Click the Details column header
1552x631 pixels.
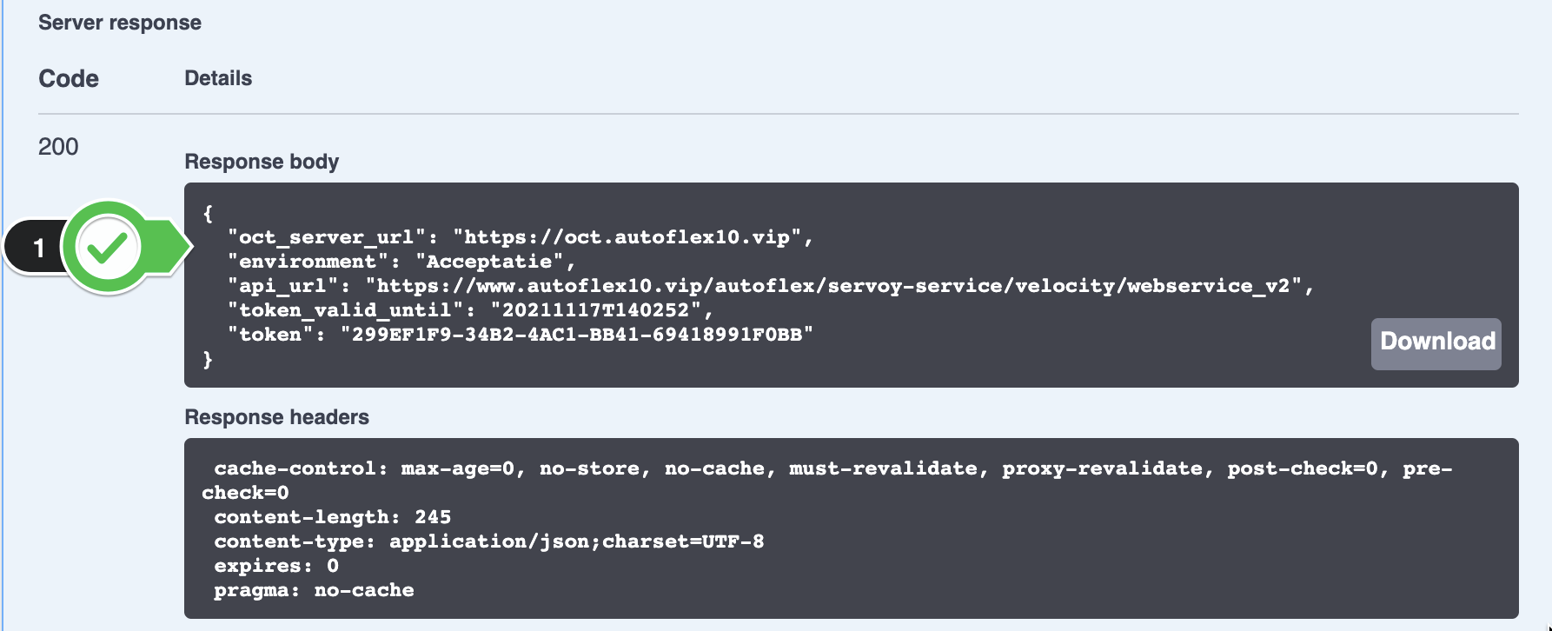tap(218, 78)
